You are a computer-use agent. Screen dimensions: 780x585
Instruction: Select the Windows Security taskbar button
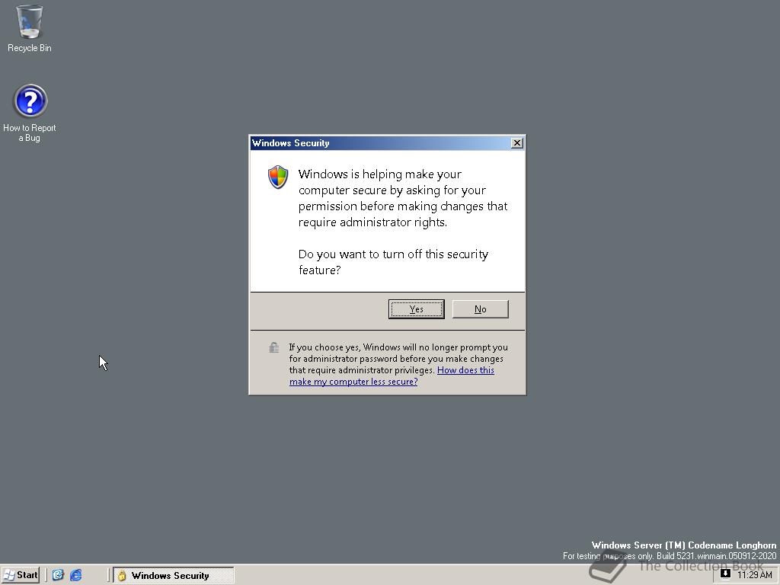pos(174,575)
